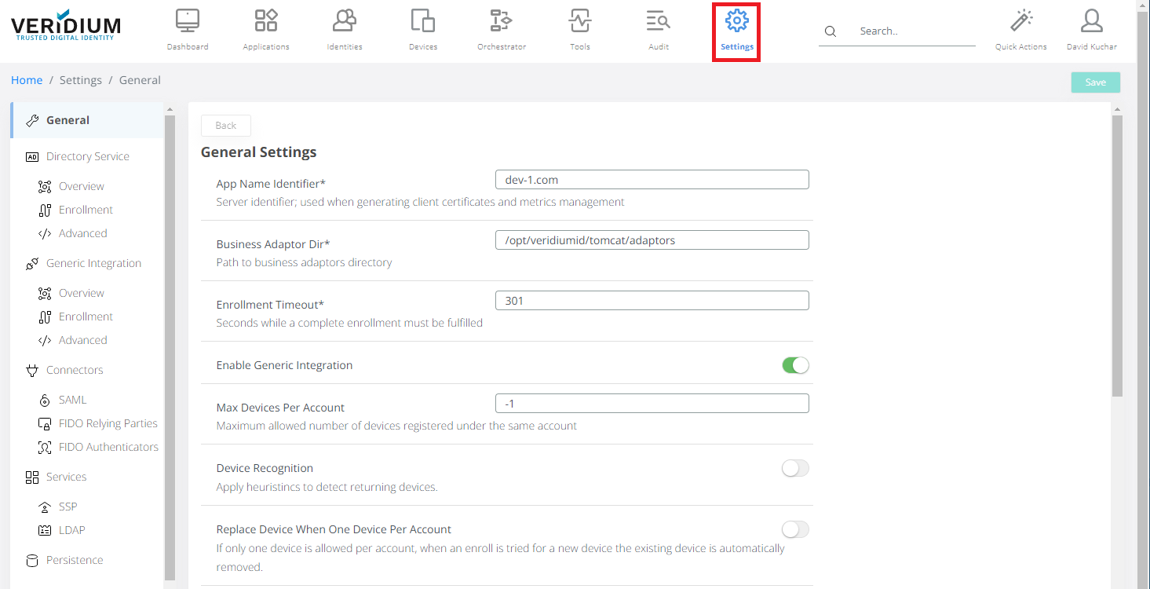Open the Audit icon
Image resolution: width=1150 pixels, height=589 pixels.
click(659, 21)
